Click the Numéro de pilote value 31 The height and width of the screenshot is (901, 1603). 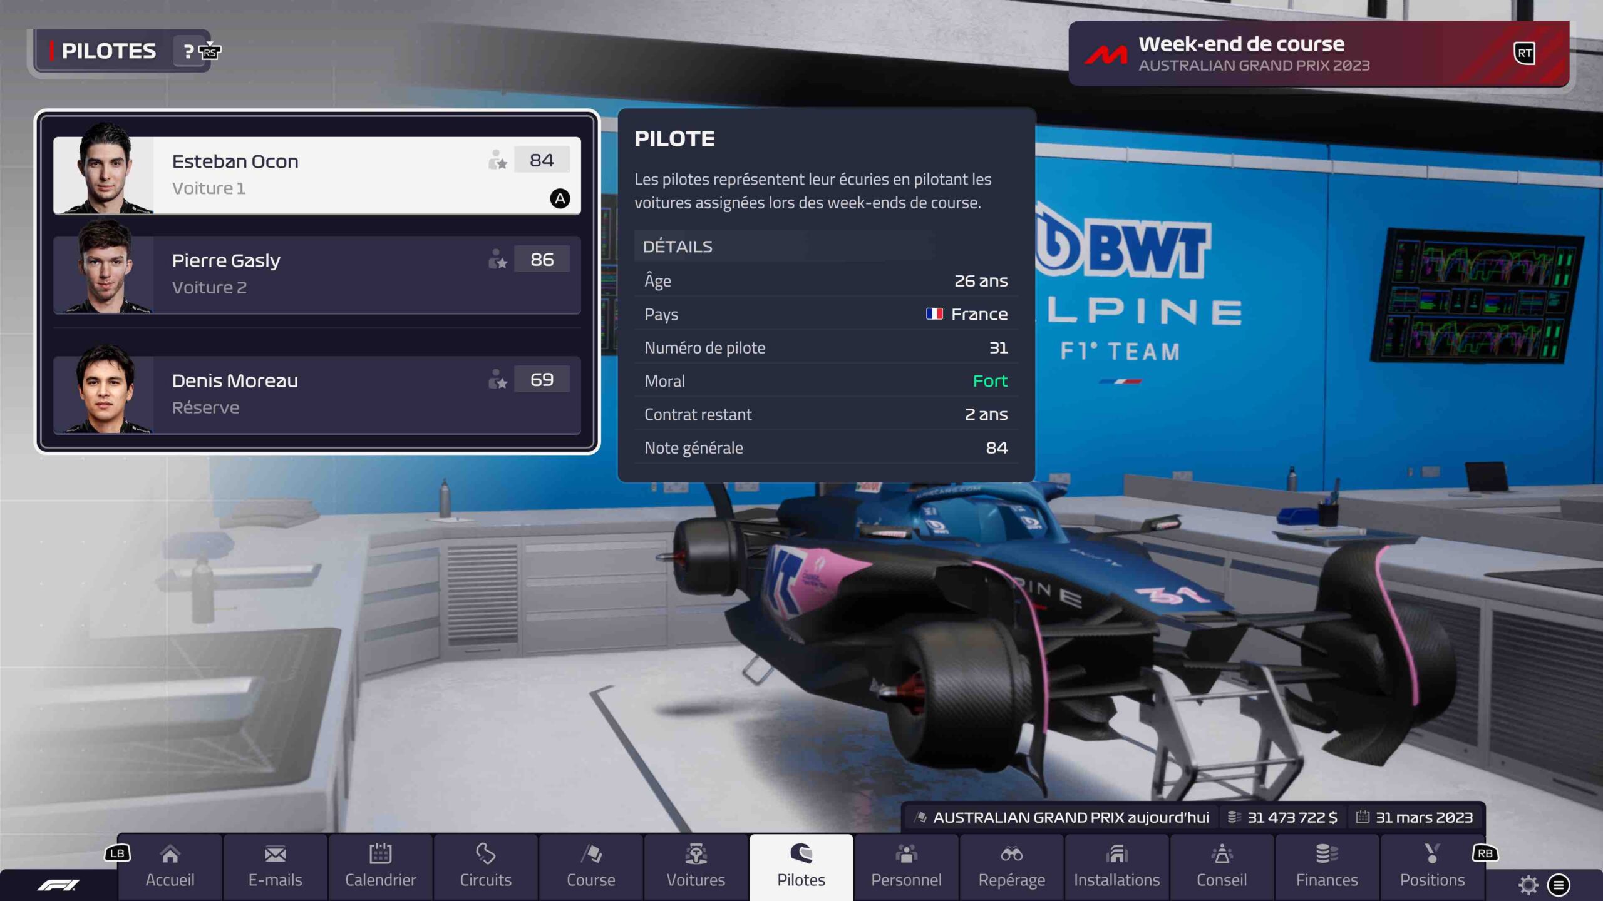click(998, 348)
